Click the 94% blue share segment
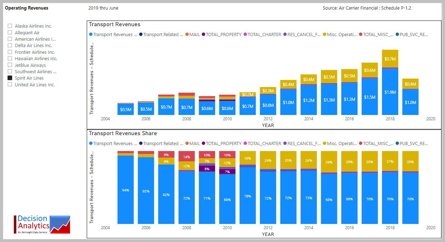The height and width of the screenshot is (242, 445). click(x=126, y=190)
